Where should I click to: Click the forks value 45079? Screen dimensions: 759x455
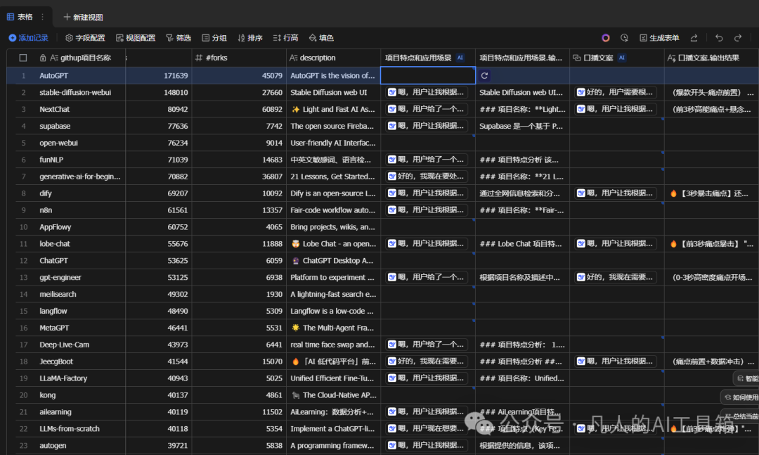pyautogui.click(x=272, y=75)
